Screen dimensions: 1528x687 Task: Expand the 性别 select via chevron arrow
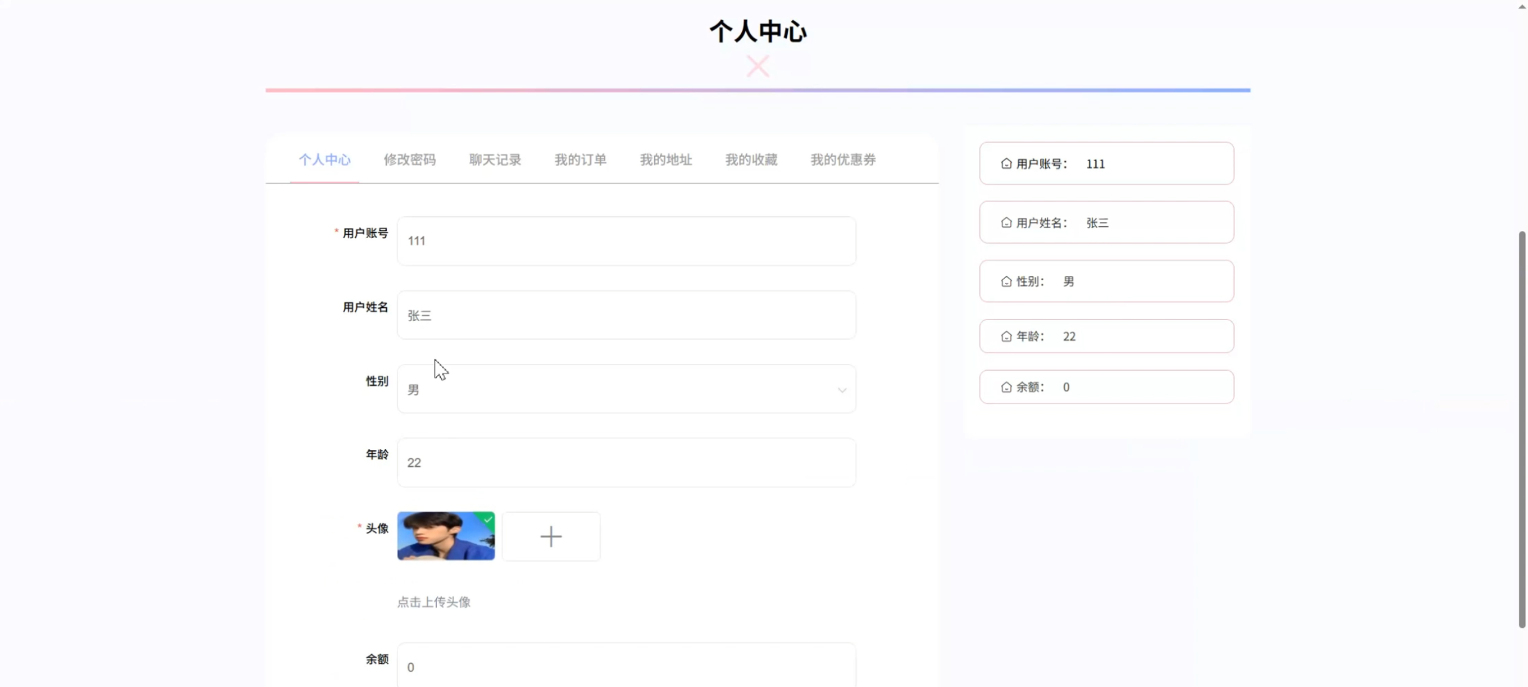842,390
